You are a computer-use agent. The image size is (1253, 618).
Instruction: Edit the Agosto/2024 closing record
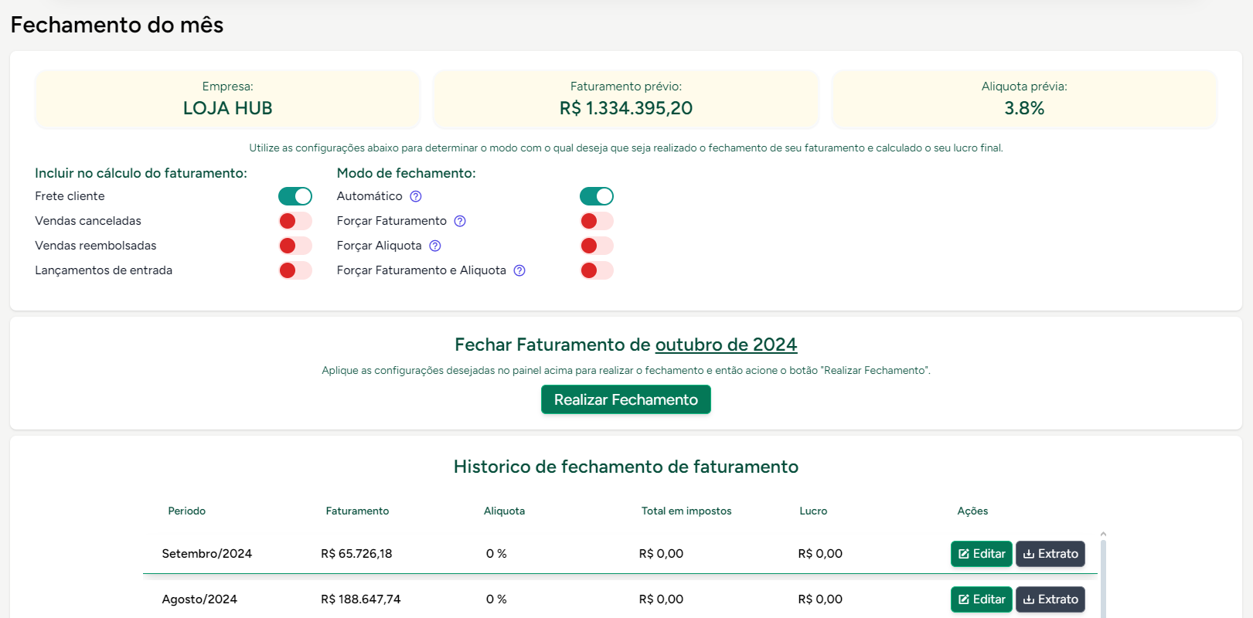(982, 599)
